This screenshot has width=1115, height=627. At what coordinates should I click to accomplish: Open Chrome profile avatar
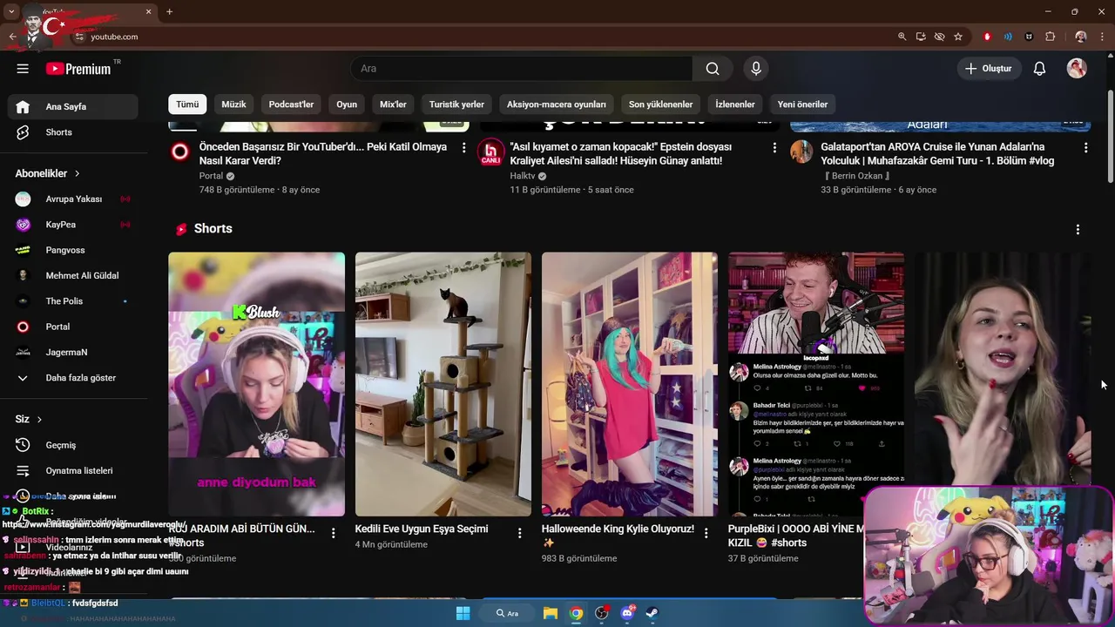point(1081,37)
